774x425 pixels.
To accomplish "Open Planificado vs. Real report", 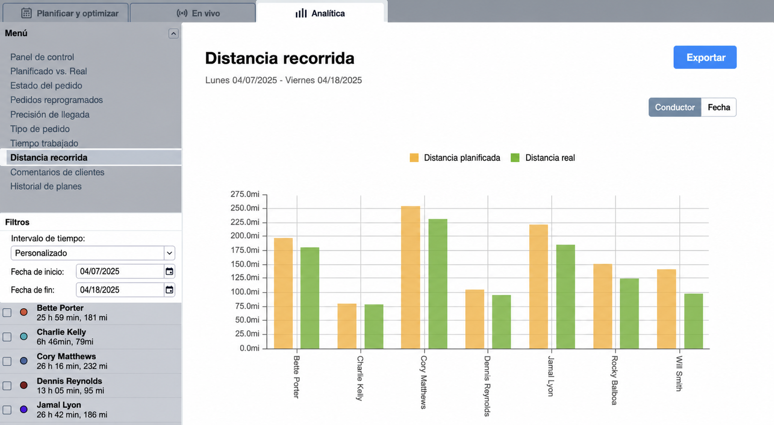I will (x=49, y=71).
